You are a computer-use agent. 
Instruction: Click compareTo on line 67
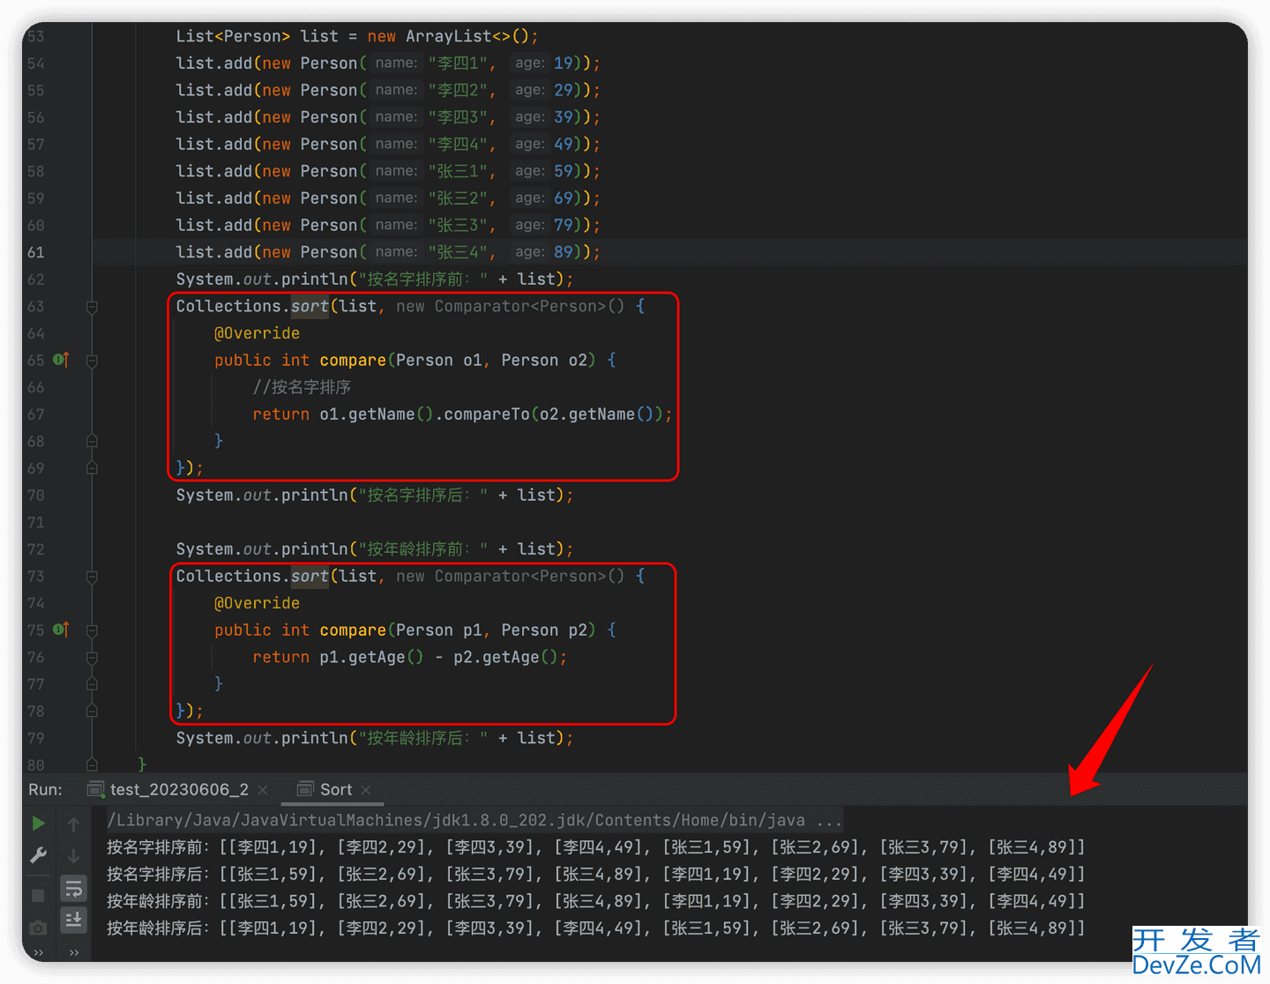click(x=487, y=414)
